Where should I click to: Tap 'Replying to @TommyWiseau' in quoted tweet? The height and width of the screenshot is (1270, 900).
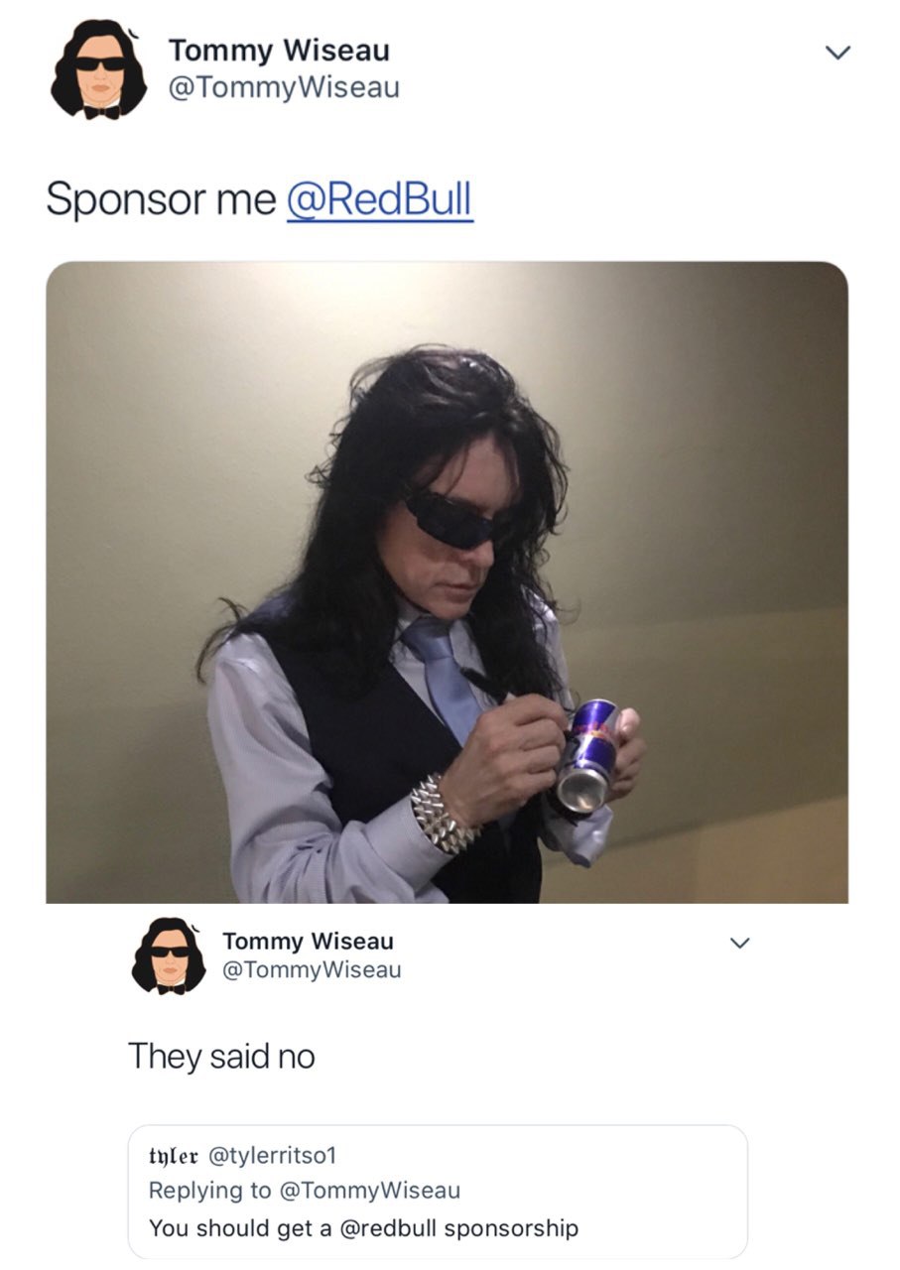(305, 1189)
